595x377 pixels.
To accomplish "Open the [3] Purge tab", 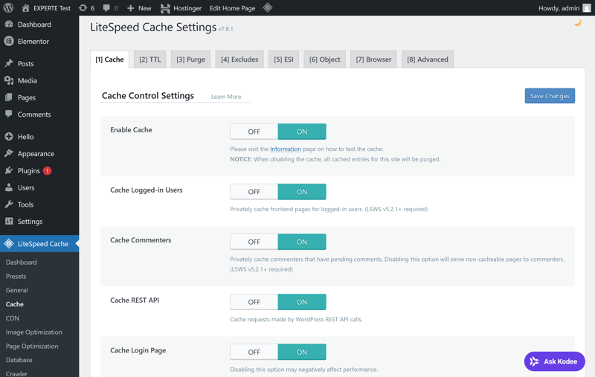I will [190, 59].
